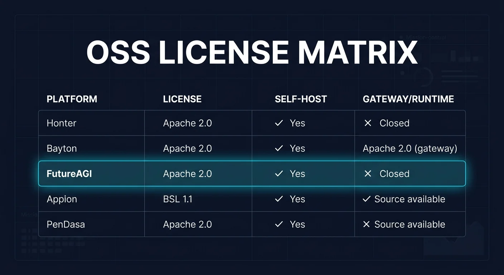The width and height of the screenshot is (504, 275).
Task: Select the GATEWAY/RUNTIME column header
Action: coord(408,99)
